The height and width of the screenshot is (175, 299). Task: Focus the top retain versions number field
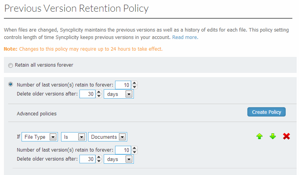(123, 85)
